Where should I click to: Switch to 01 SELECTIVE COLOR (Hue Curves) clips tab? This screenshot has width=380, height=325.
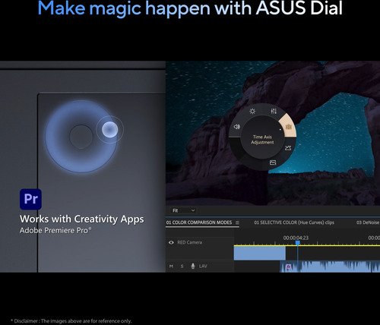point(294,222)
